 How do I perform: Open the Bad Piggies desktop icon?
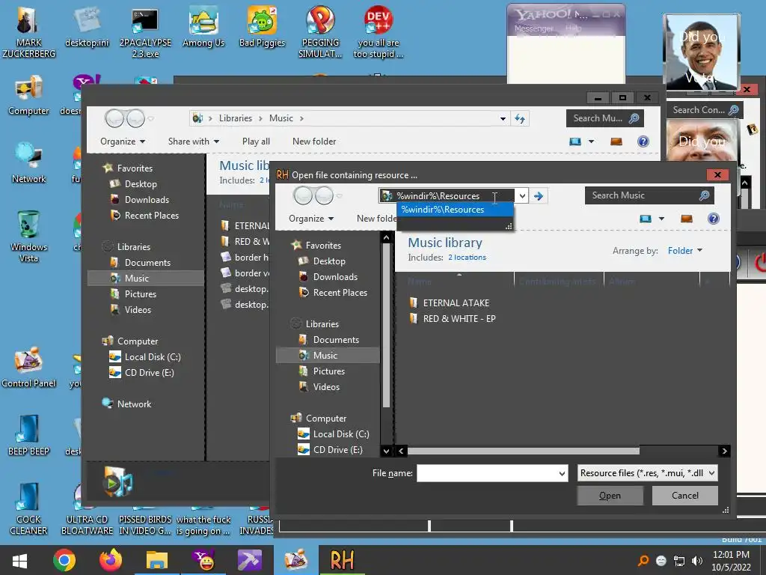coord(262,28)
